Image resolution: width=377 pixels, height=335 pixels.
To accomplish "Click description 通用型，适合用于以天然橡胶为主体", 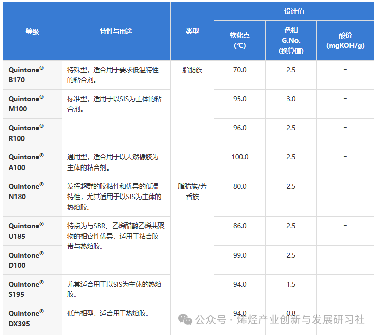I will click(x=116, y=162).
